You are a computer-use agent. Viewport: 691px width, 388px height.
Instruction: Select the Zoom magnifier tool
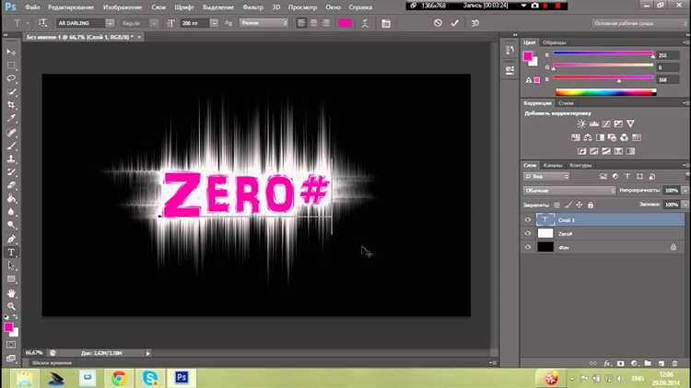pyautogui.click(x=12, y=305)
